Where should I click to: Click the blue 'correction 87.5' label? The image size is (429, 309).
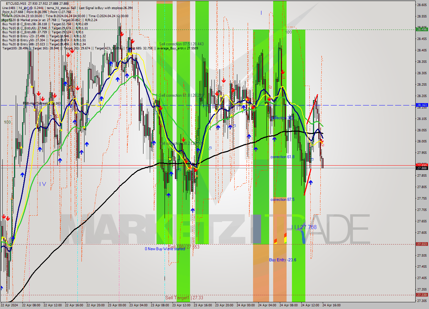pyautogui.click(x=283, y=200)
